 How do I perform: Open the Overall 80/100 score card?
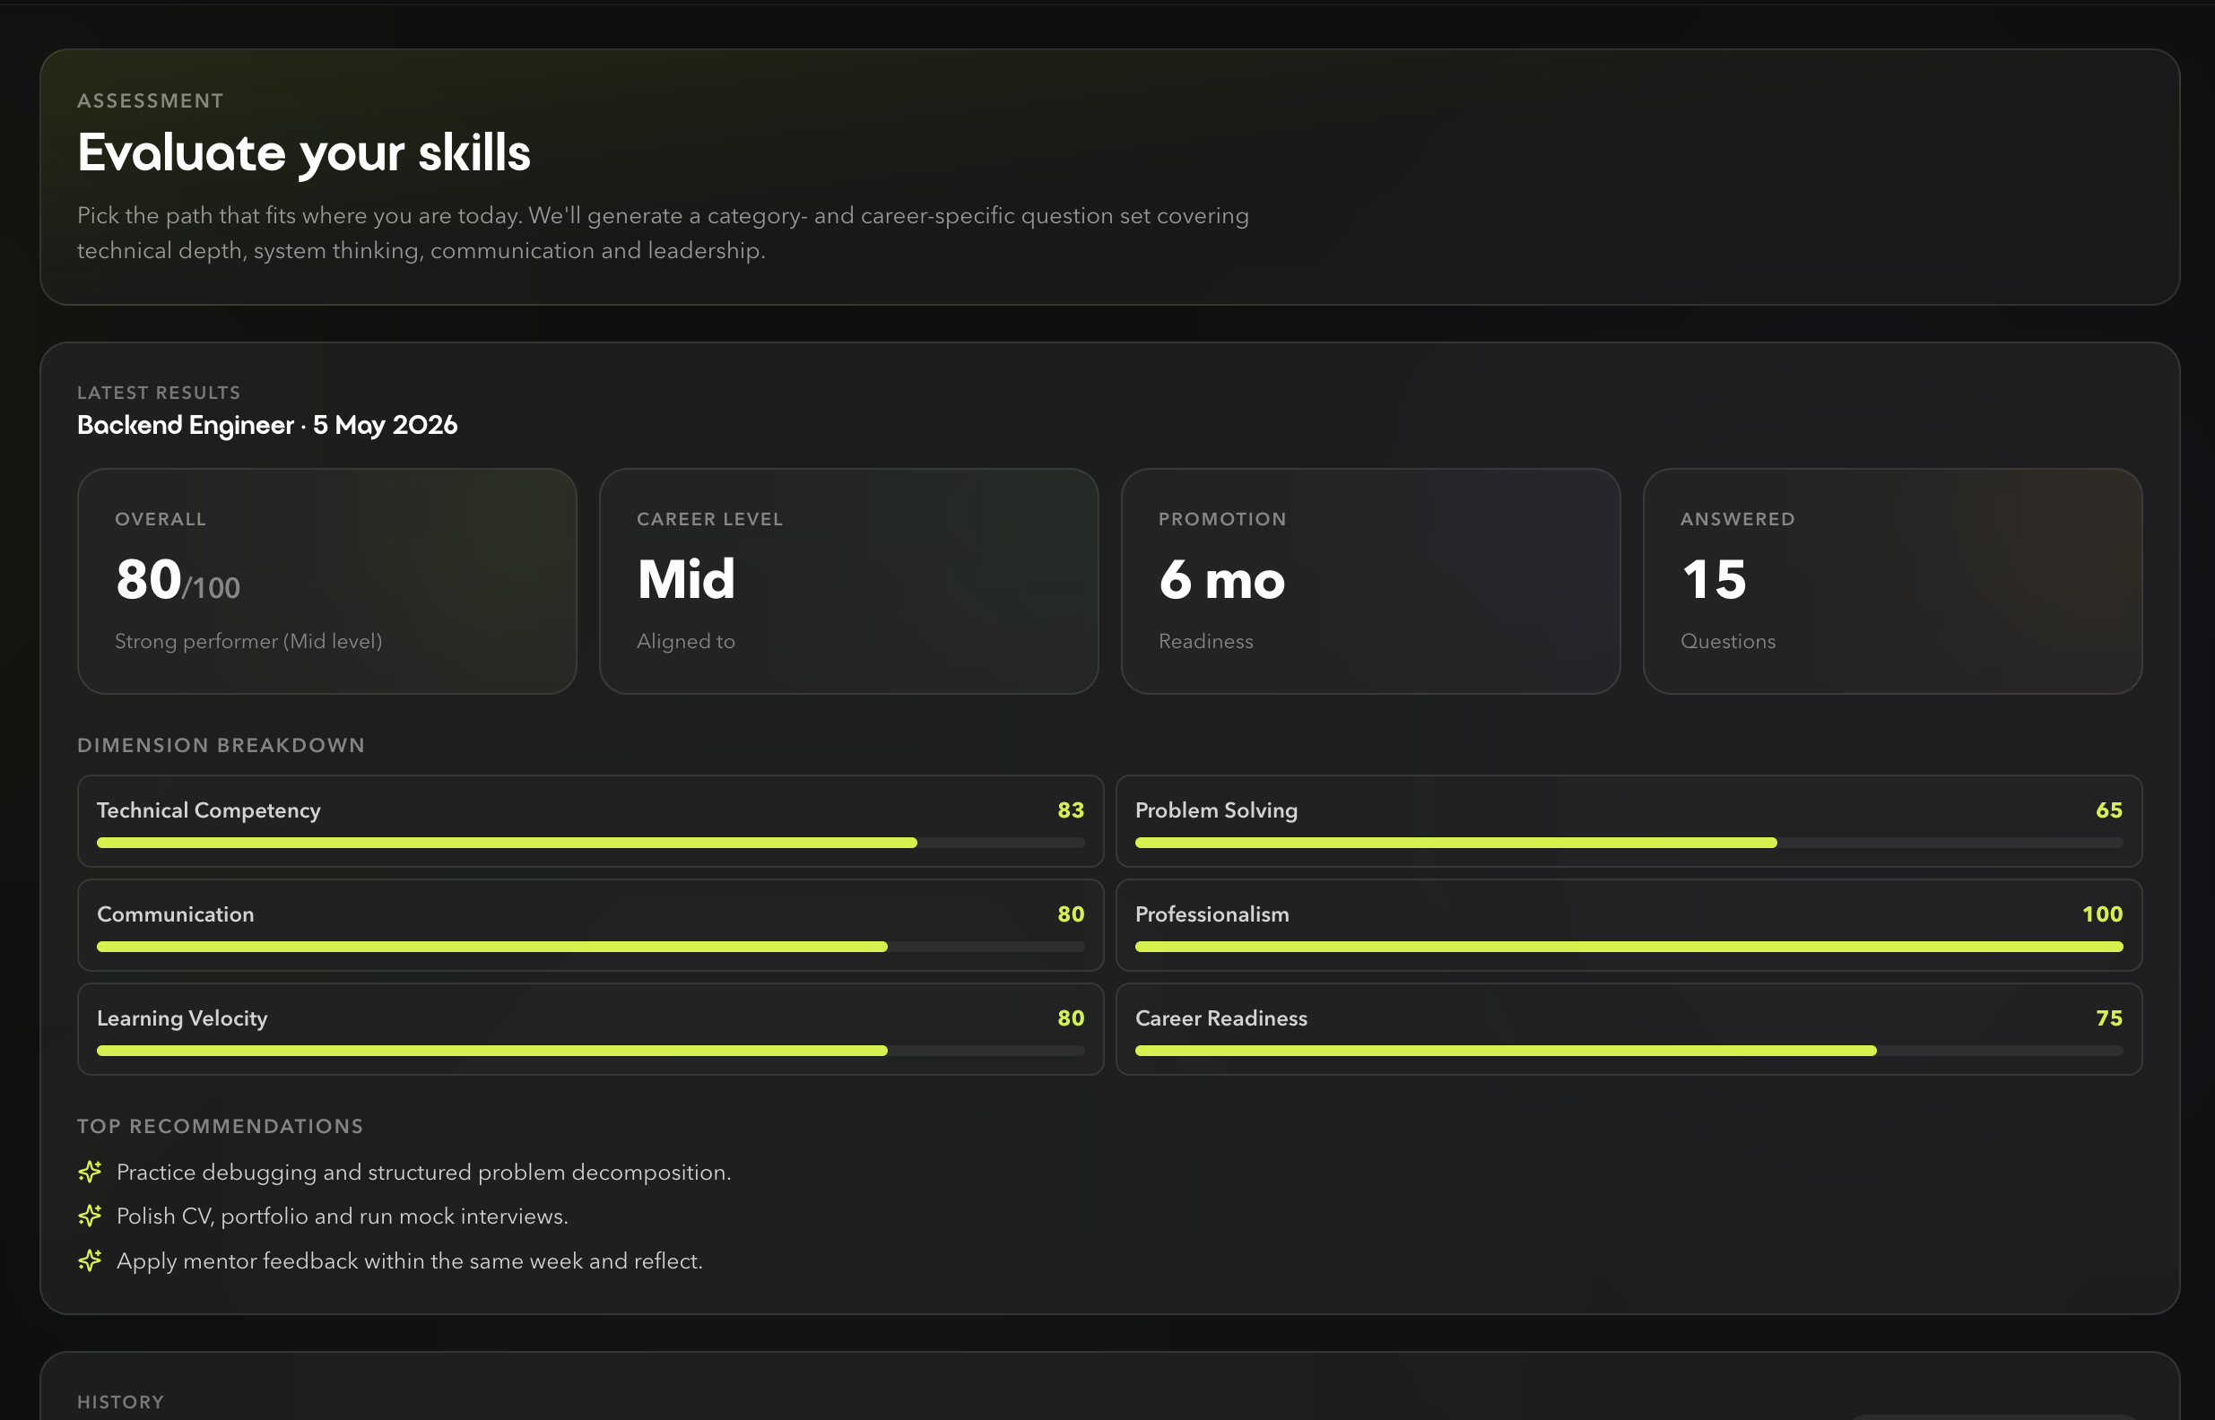(x=327, y=581)
